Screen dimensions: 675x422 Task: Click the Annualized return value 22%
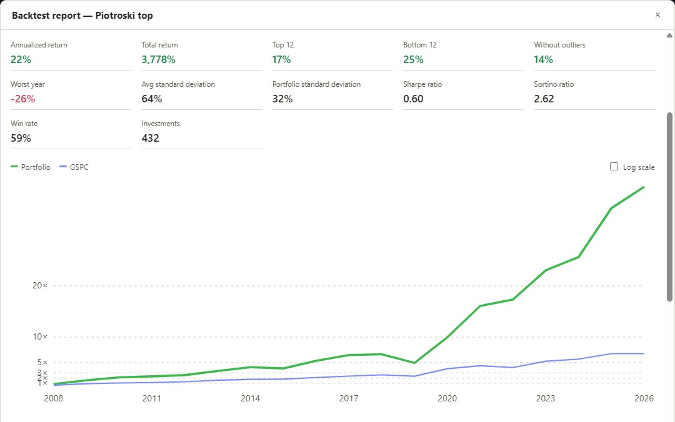tap(21, 59)
